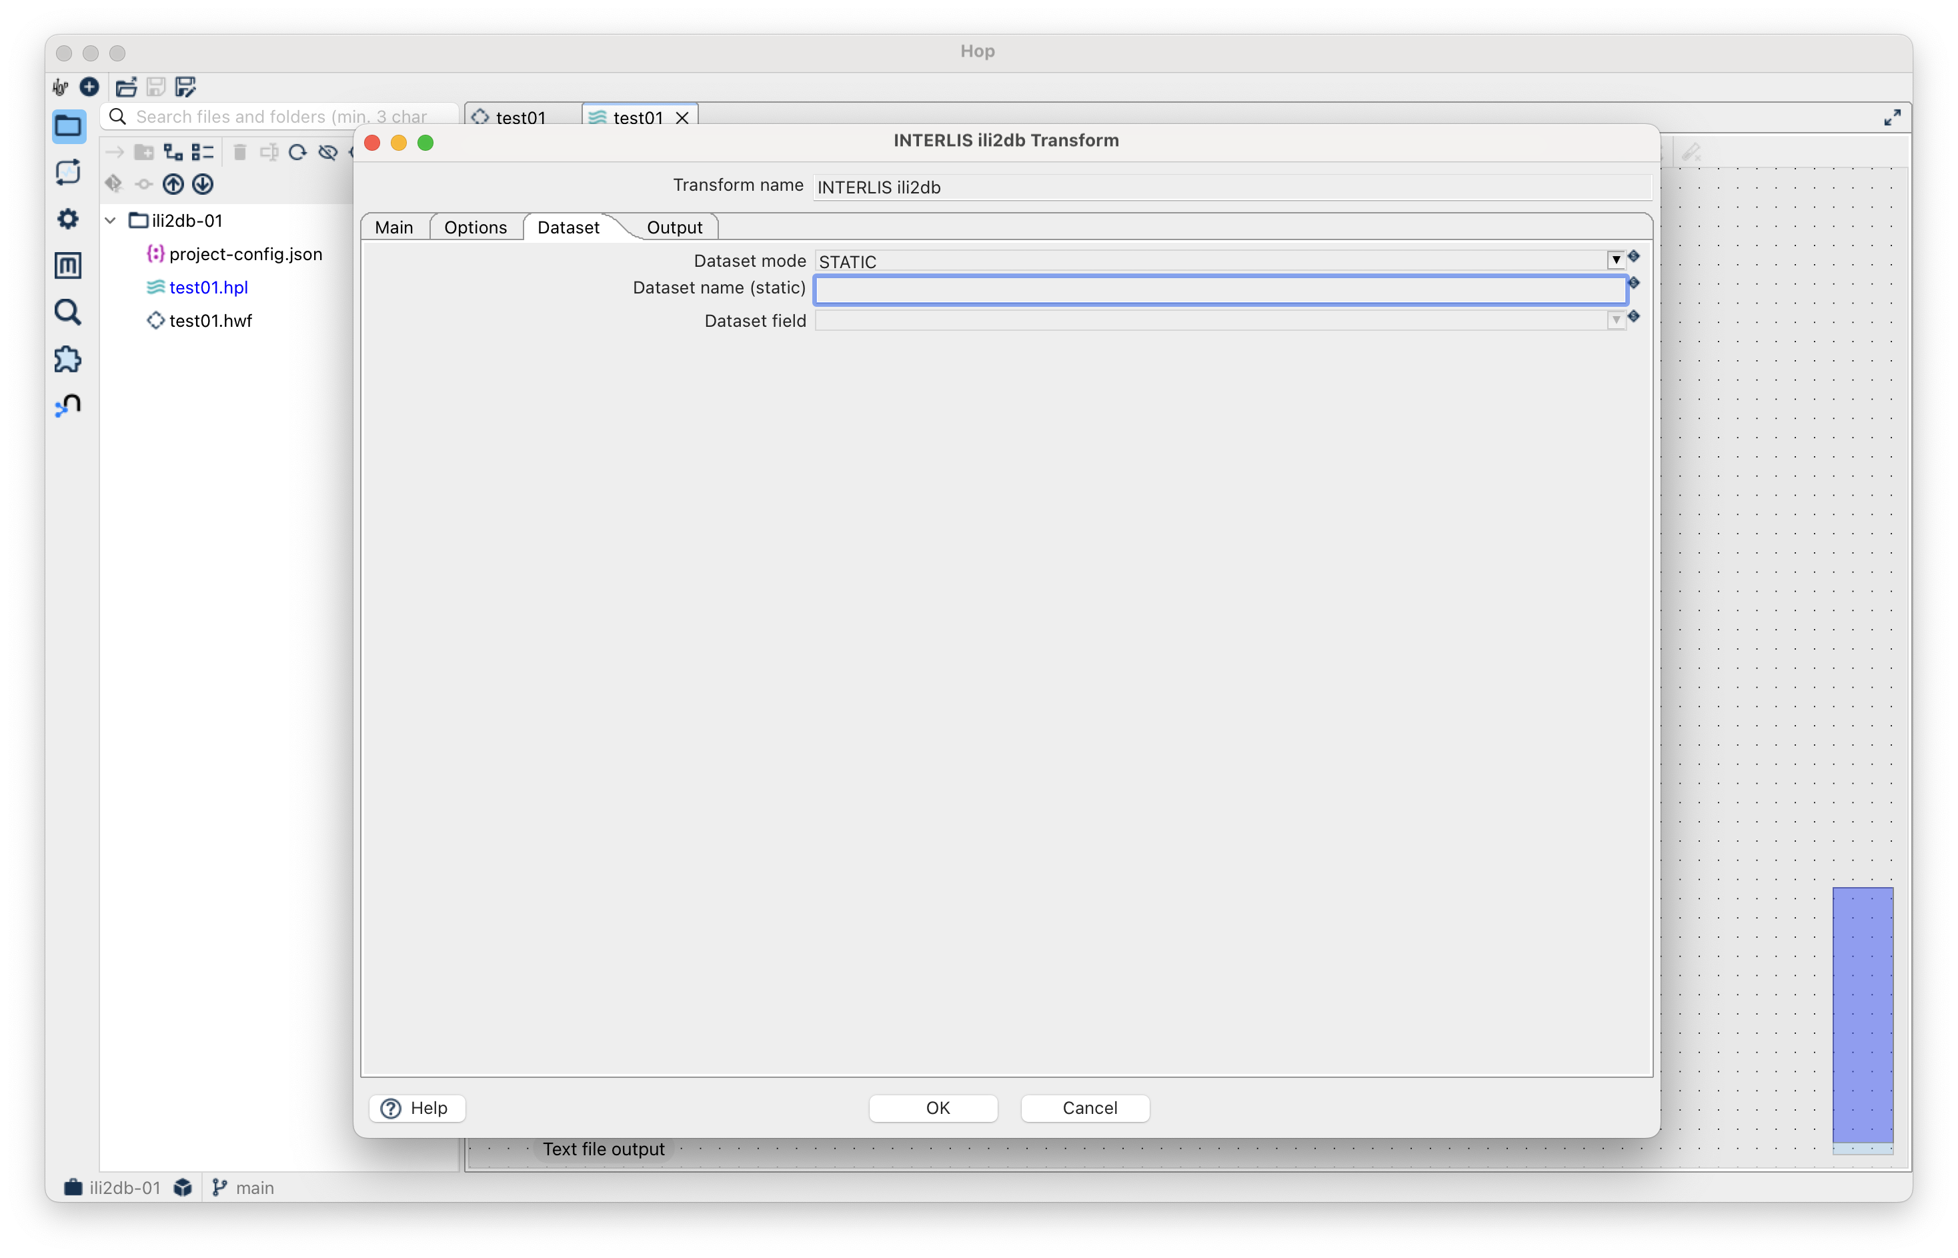Click the refresh file explorer icon
1958x1258 pixels.
tap(298, 152)
